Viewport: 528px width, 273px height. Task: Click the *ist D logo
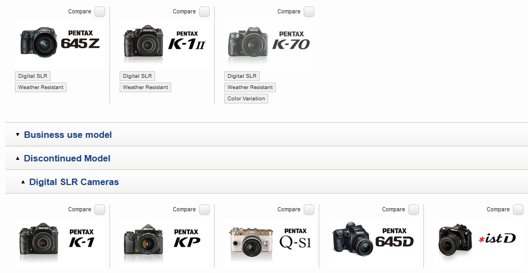coord(497,239)
